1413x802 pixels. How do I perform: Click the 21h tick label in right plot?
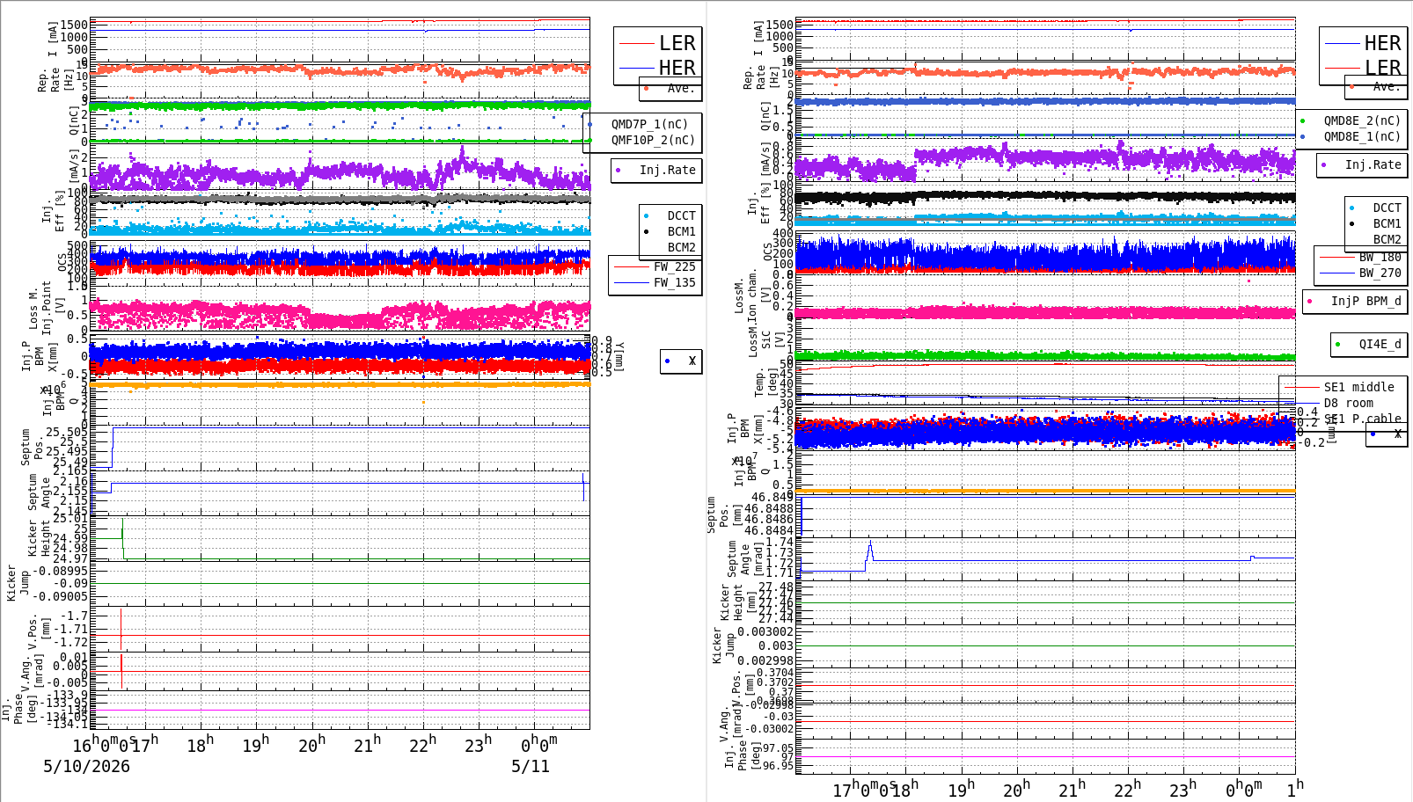point(1072,789)
